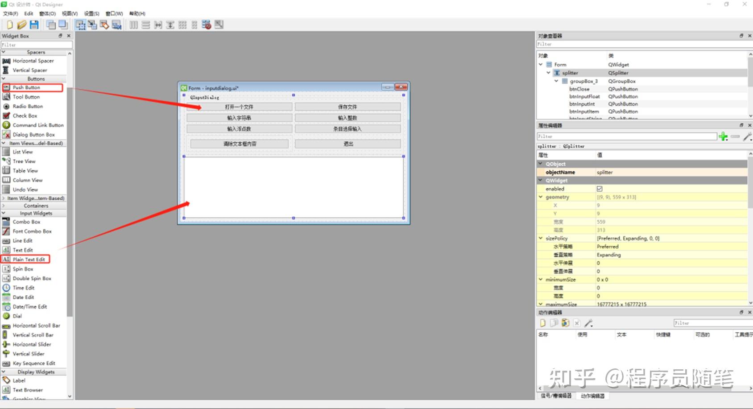Open the 视图(V) menu
753x409 pixels.
[70, 13]
